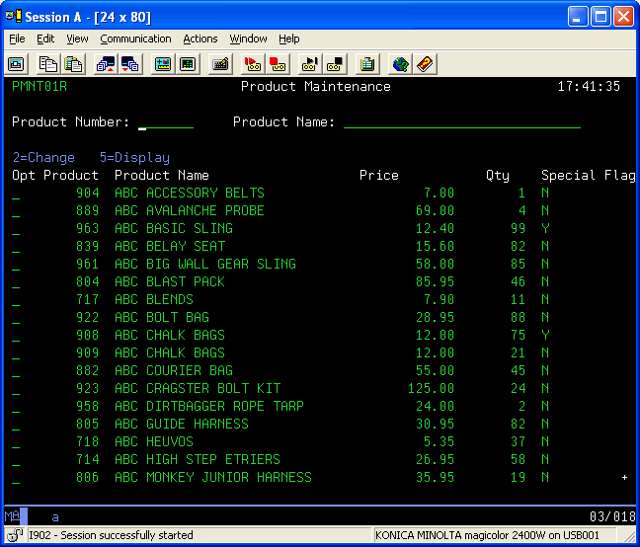
Task: Click product name ABC CRAGSTER BOLT KIT
Action: [x=198, y=389]
